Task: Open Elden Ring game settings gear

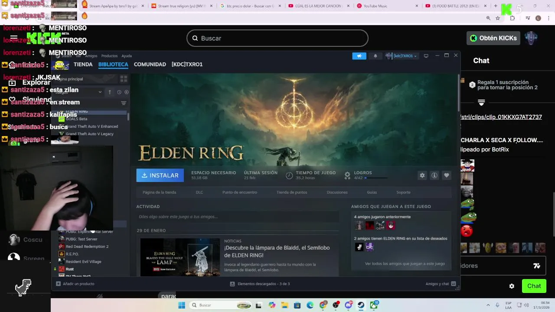Action: 422,175
